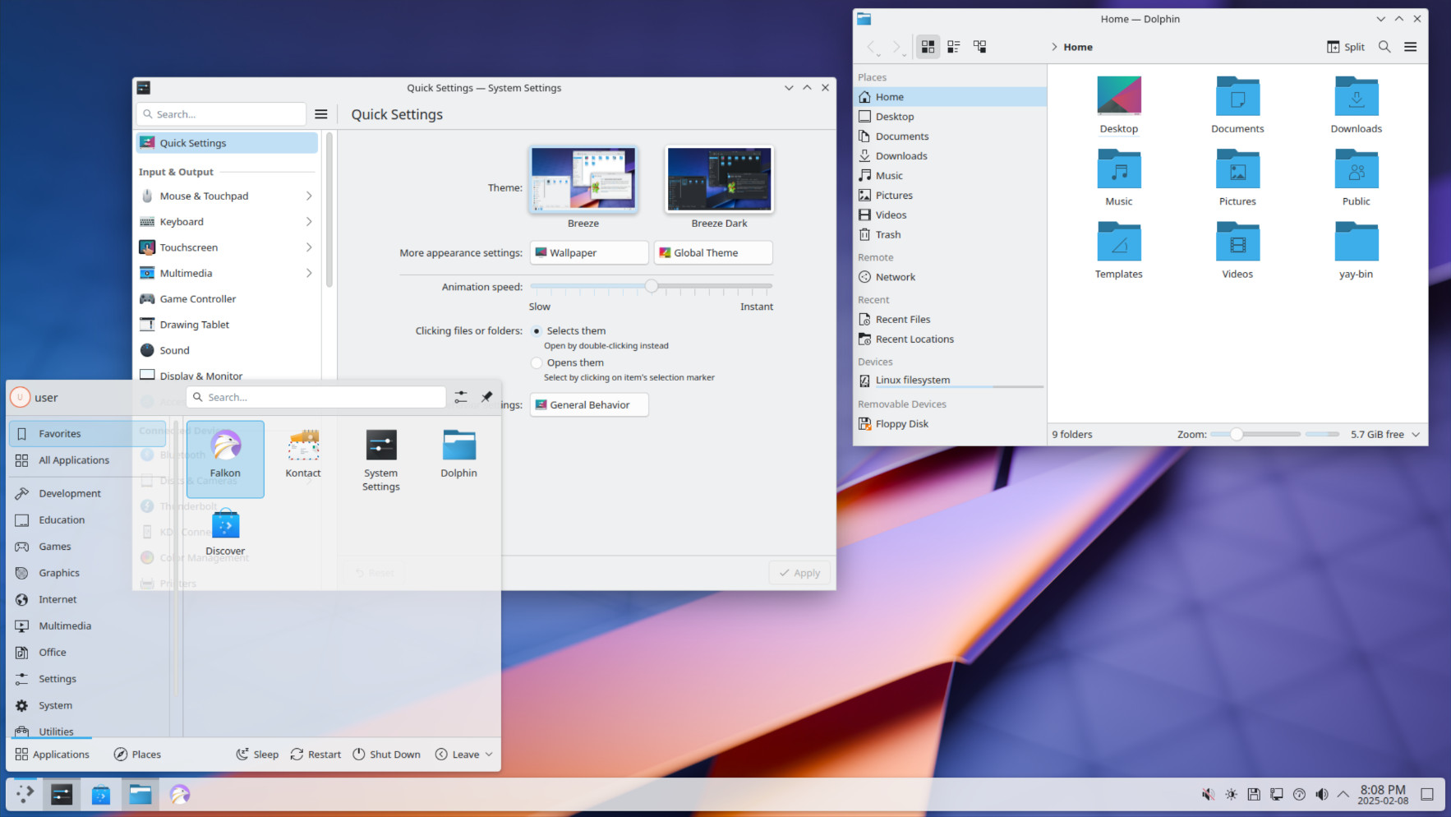Open Dolphin search magnifier icon
This screenshot has height=817, width=1451.
coord(1384,47)
